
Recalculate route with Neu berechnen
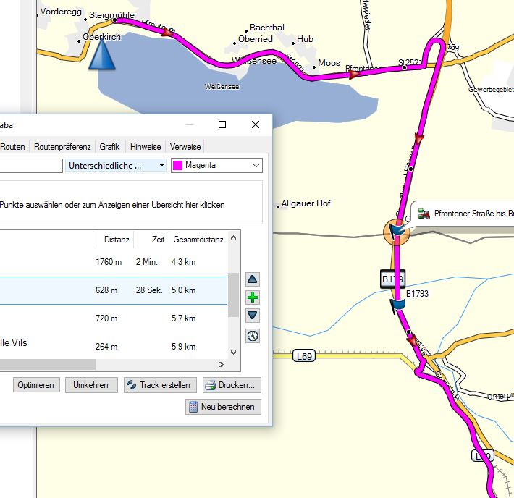[223, 407]
